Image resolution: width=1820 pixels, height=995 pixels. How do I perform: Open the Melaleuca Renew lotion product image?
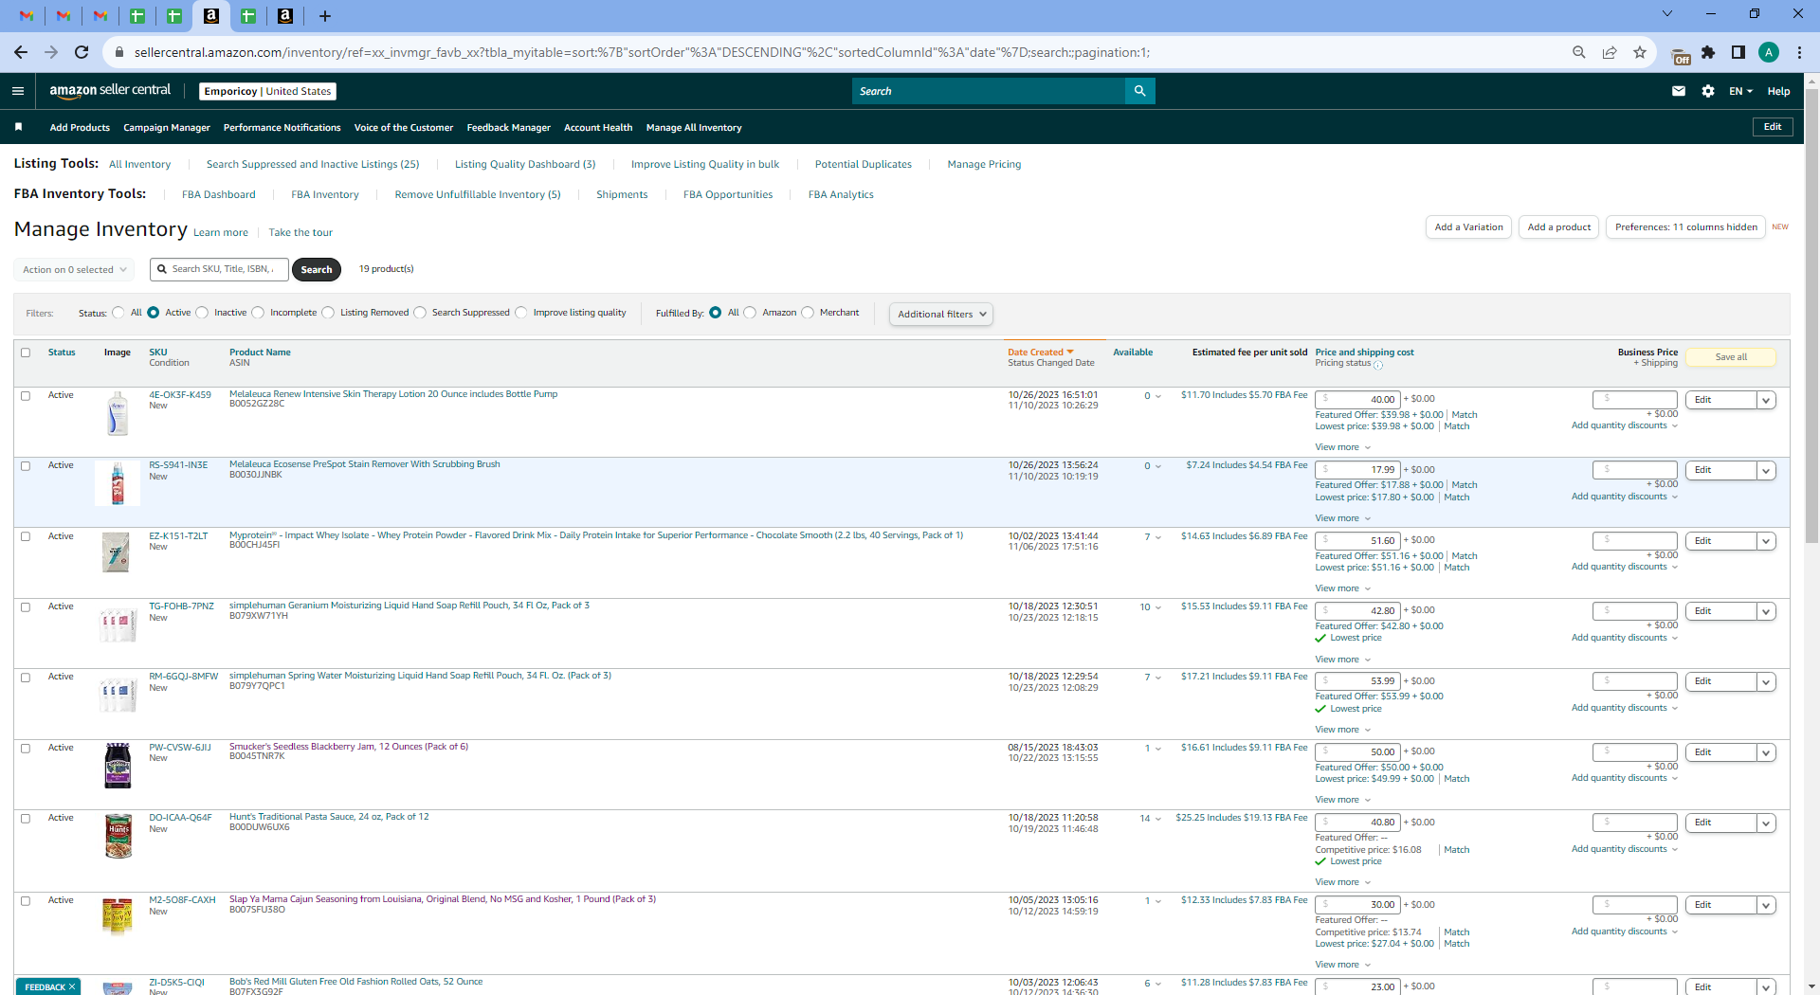pos(118,413)
